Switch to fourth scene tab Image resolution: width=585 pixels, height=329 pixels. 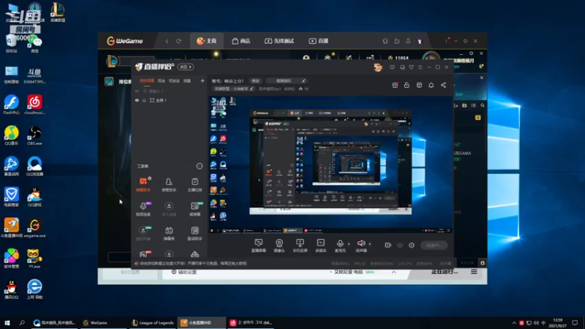[187, 80]
